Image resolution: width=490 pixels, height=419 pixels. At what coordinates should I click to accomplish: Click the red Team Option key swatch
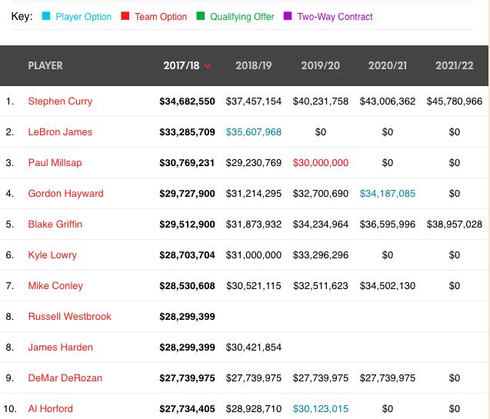tap(125, 17)
